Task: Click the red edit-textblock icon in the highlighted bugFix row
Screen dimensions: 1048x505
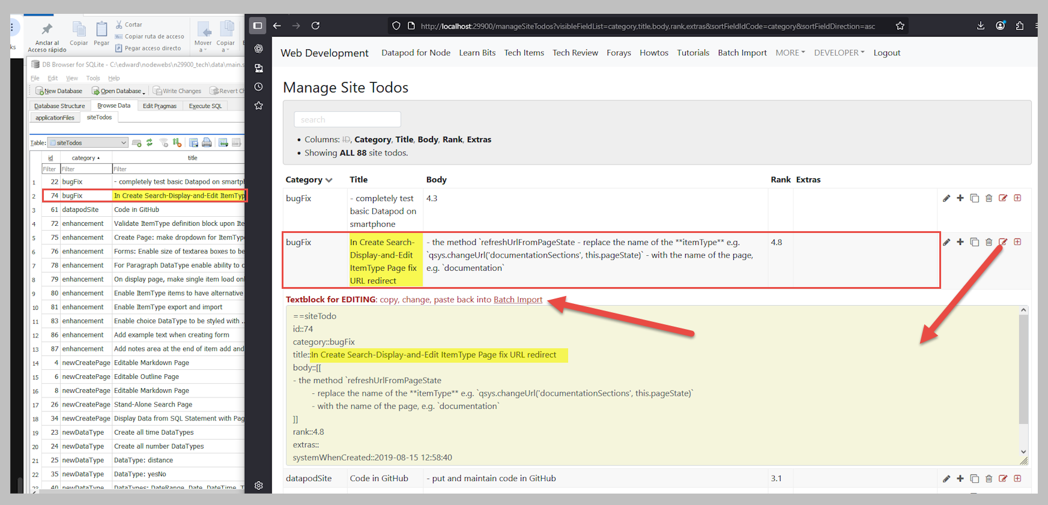Action: pyautogui.click(x=1003, y=243)
